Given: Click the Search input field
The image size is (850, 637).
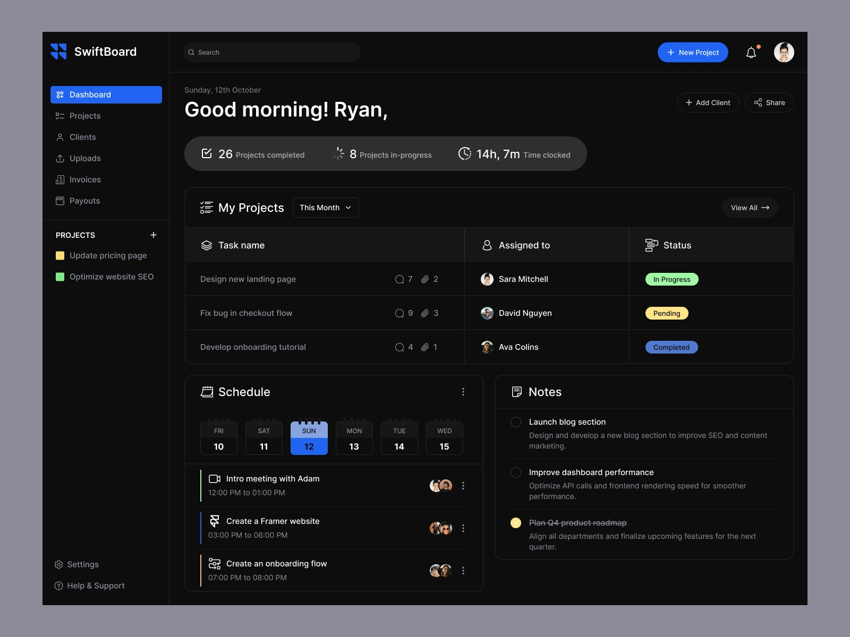Looking at the screenshot, I should [271, 52].
